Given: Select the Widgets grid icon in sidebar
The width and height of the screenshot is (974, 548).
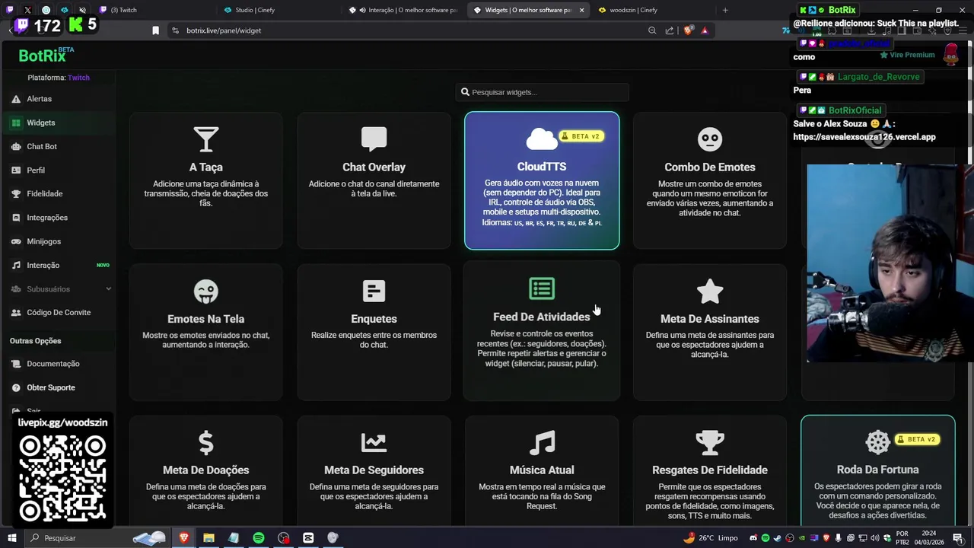Looking at the screenshot, I should click(x=16, y=123).
